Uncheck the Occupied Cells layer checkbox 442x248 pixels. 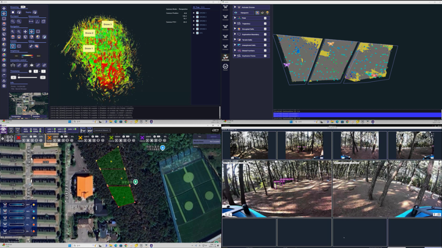tap(265, 29)
